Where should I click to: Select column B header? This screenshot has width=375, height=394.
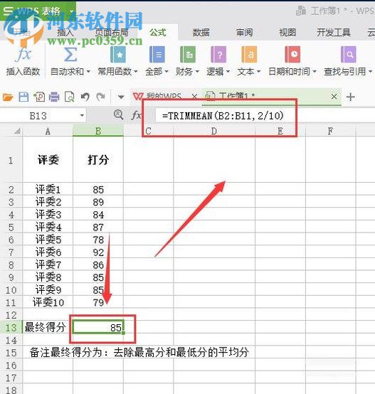coord(98,131)
